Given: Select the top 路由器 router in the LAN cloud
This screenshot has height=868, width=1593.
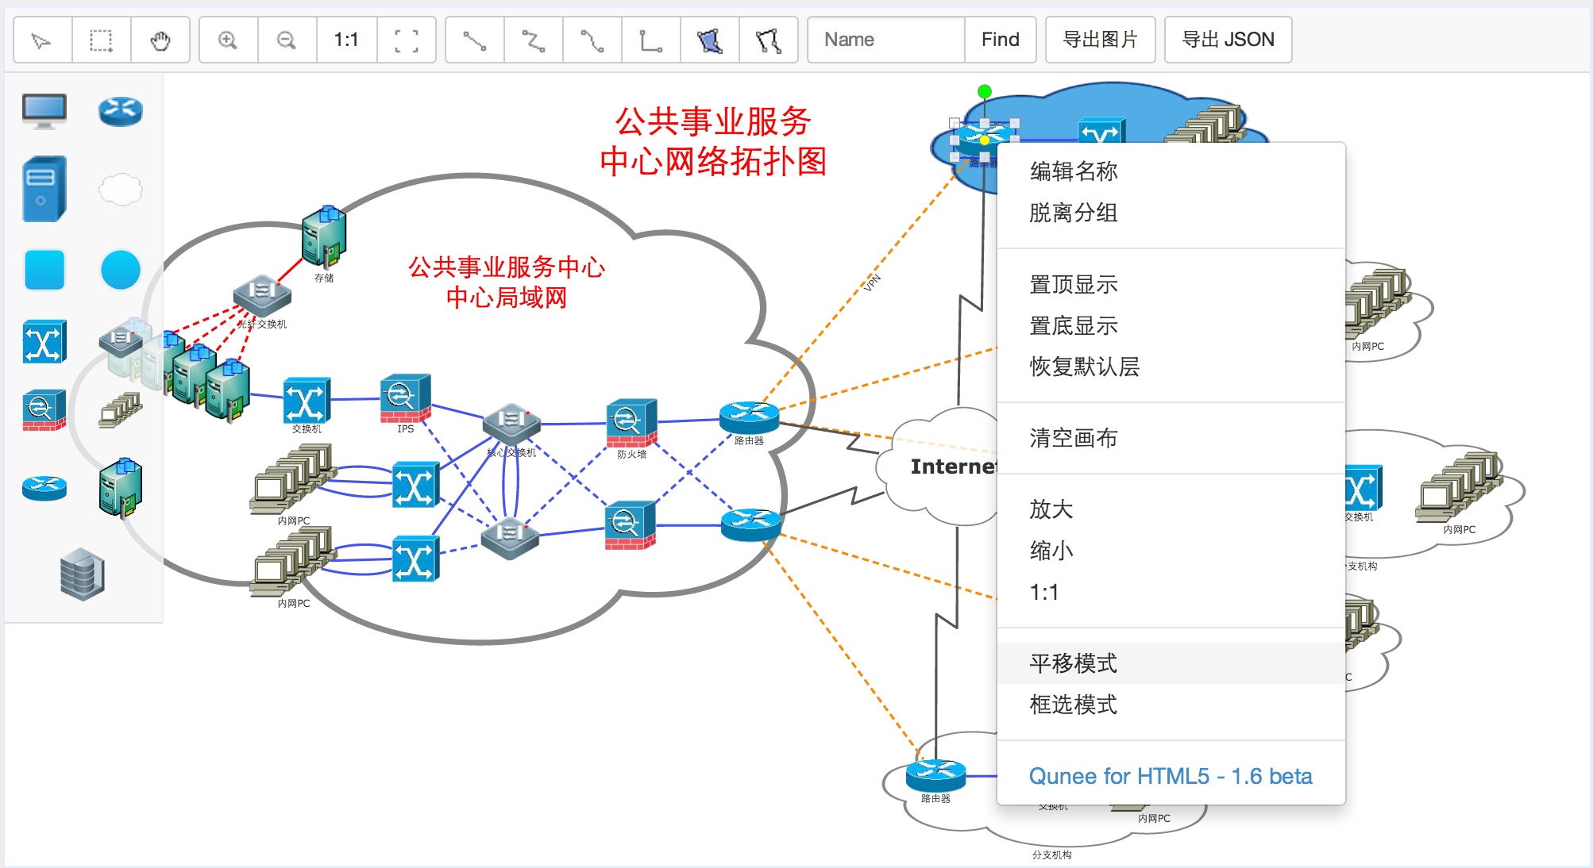Looking at the screenshot, I should pos(749,417).
